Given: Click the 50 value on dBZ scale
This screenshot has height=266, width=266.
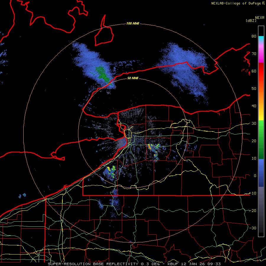Looking at the screenshot, I should tap(254, 89).
